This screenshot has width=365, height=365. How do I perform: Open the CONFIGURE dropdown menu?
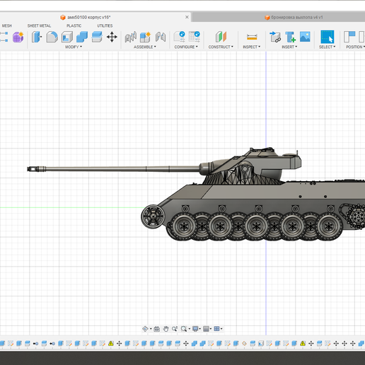click(x=186, y=47)
